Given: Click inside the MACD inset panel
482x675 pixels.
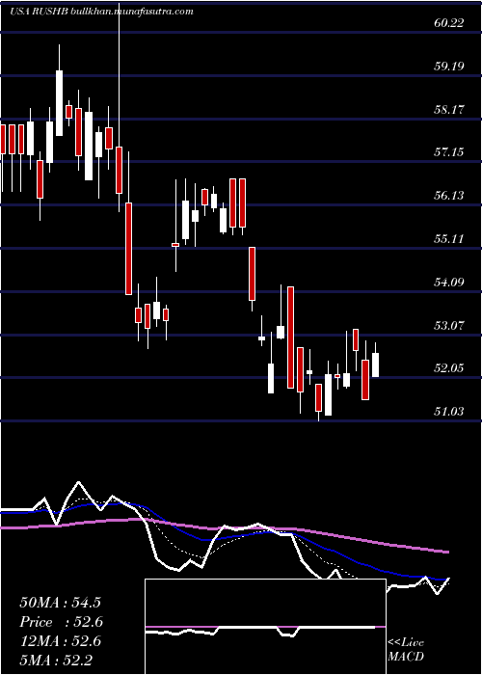Looking at the screenshot, I should [x=265, y=627].
